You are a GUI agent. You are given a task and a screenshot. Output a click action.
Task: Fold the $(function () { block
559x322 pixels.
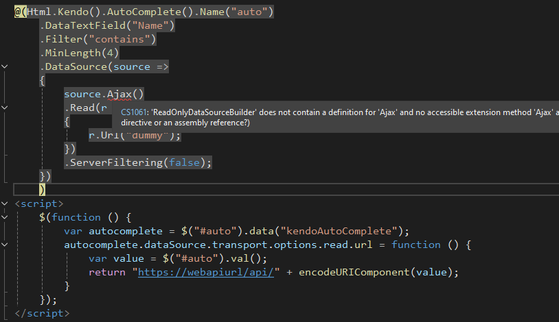point(5,217)
